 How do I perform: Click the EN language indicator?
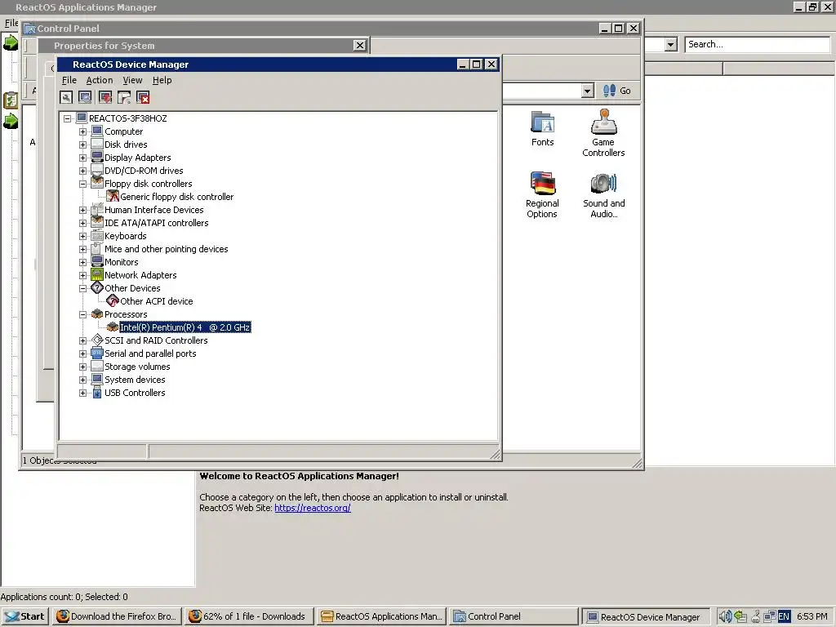pyautogui.click(x=784, y=616)
